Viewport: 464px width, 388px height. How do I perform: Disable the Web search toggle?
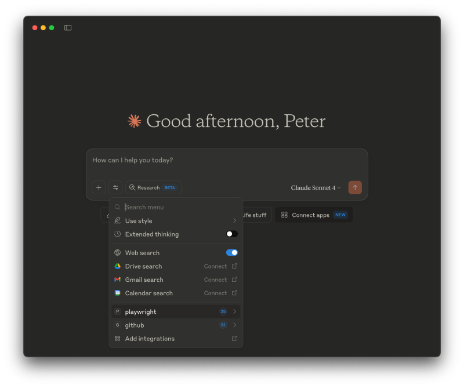click(x=231, y=252)
